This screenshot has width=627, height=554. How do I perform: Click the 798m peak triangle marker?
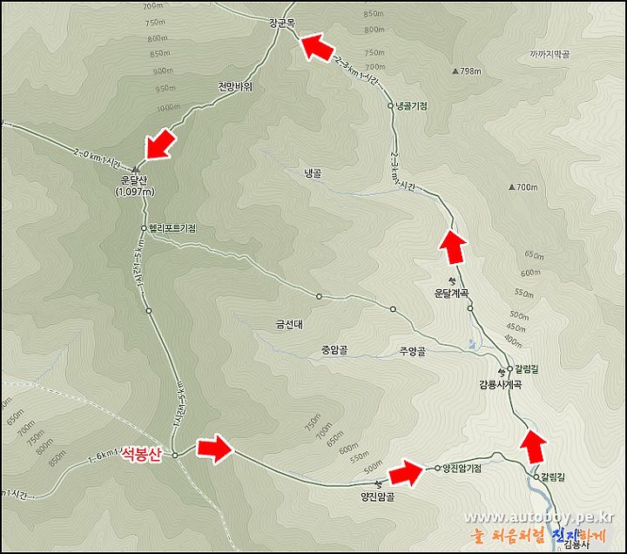(x=455, y=71)
